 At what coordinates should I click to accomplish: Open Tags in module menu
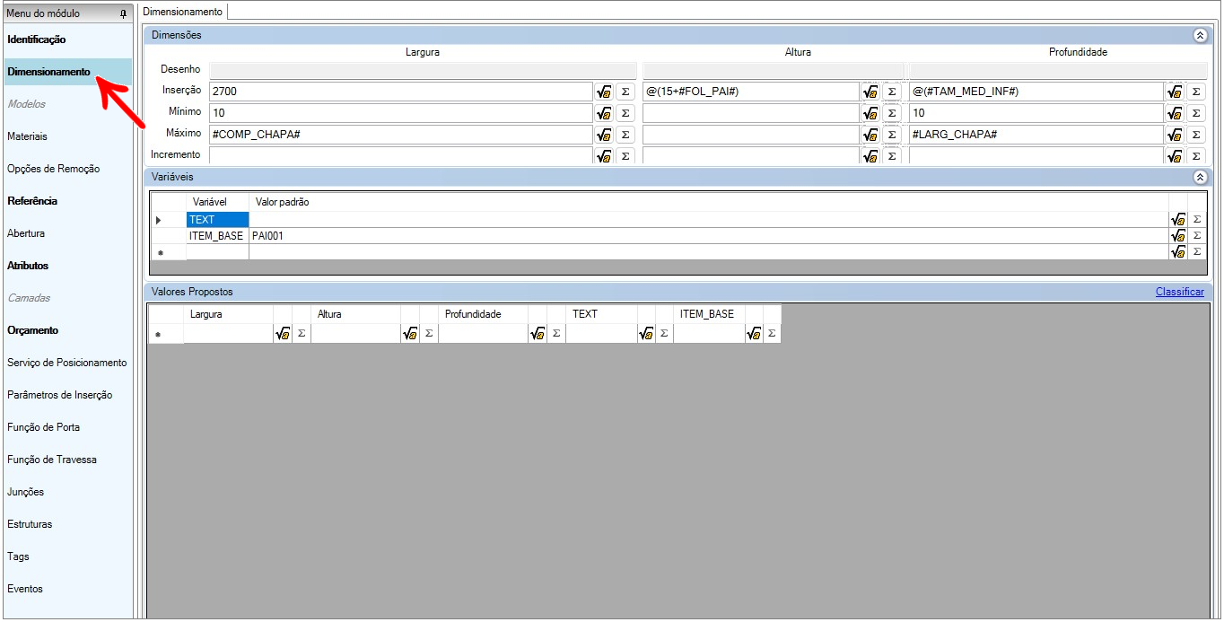pos(18,556)
